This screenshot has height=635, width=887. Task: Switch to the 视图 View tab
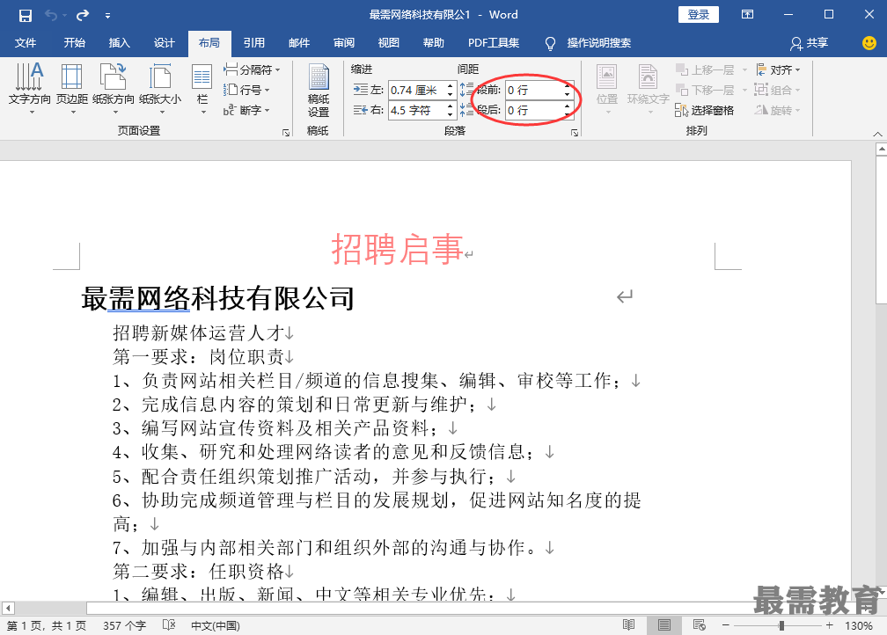(389, 43)
